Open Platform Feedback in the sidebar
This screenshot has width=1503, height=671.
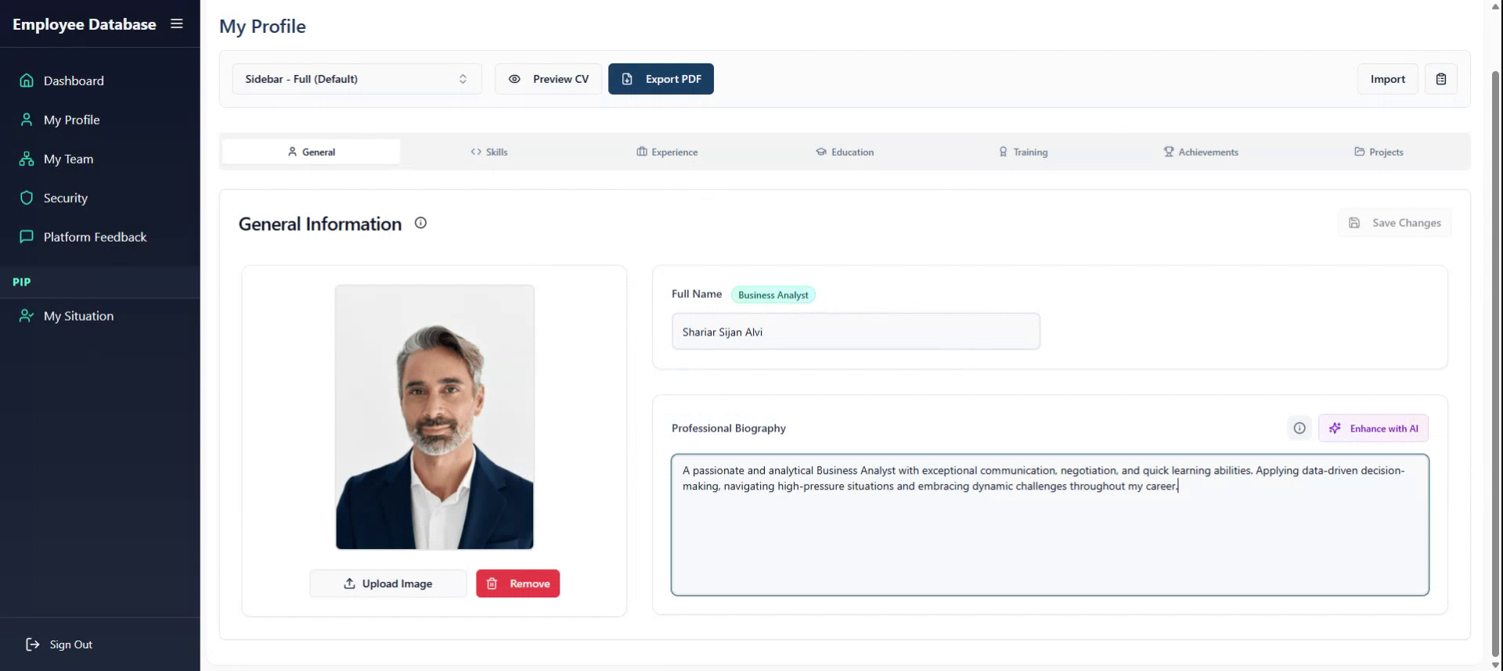coord(95,237)
